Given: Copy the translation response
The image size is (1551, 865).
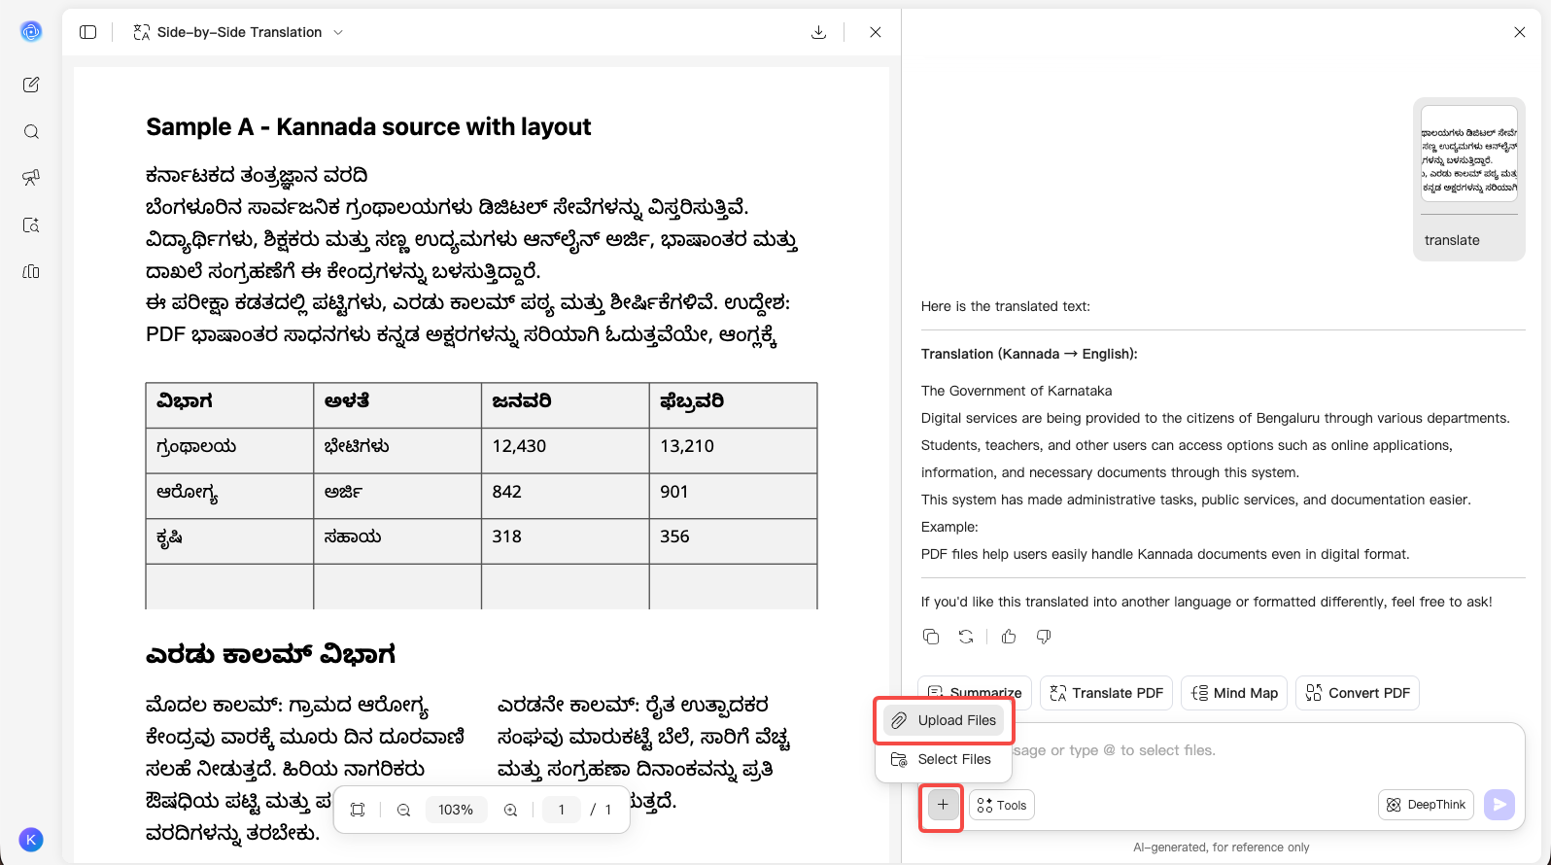Looking at the screenshot, I should (931, 637).
